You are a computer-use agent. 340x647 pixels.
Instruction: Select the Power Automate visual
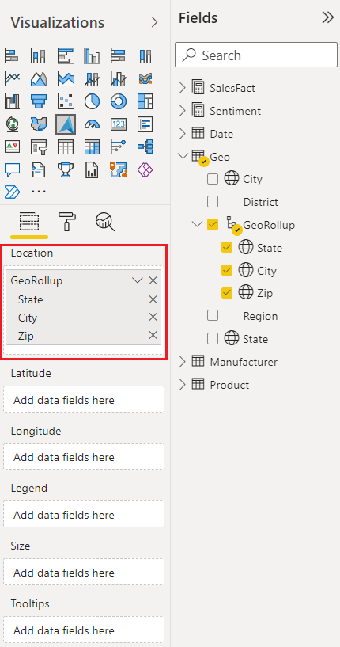12,192
